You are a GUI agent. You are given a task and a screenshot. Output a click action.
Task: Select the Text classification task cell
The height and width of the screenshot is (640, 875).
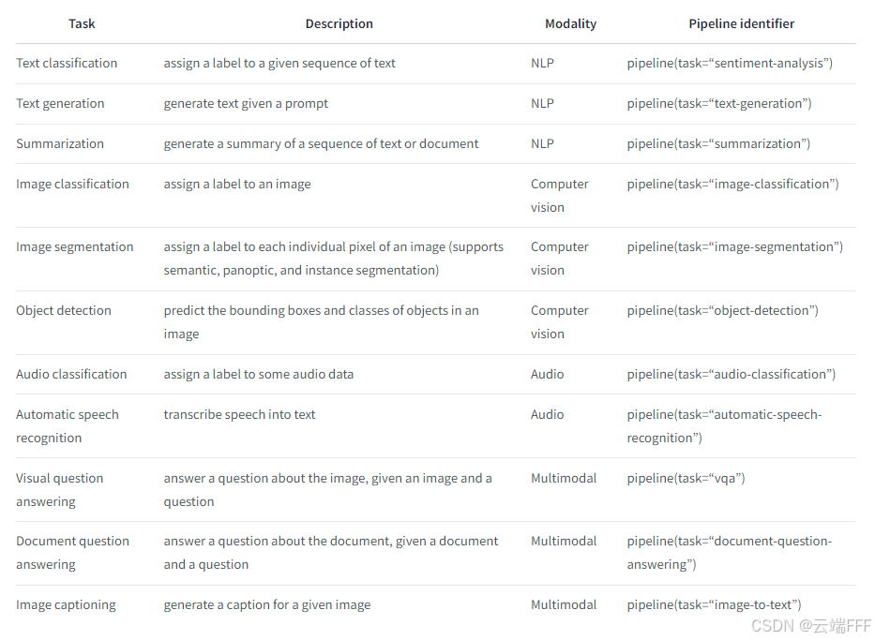67,64
